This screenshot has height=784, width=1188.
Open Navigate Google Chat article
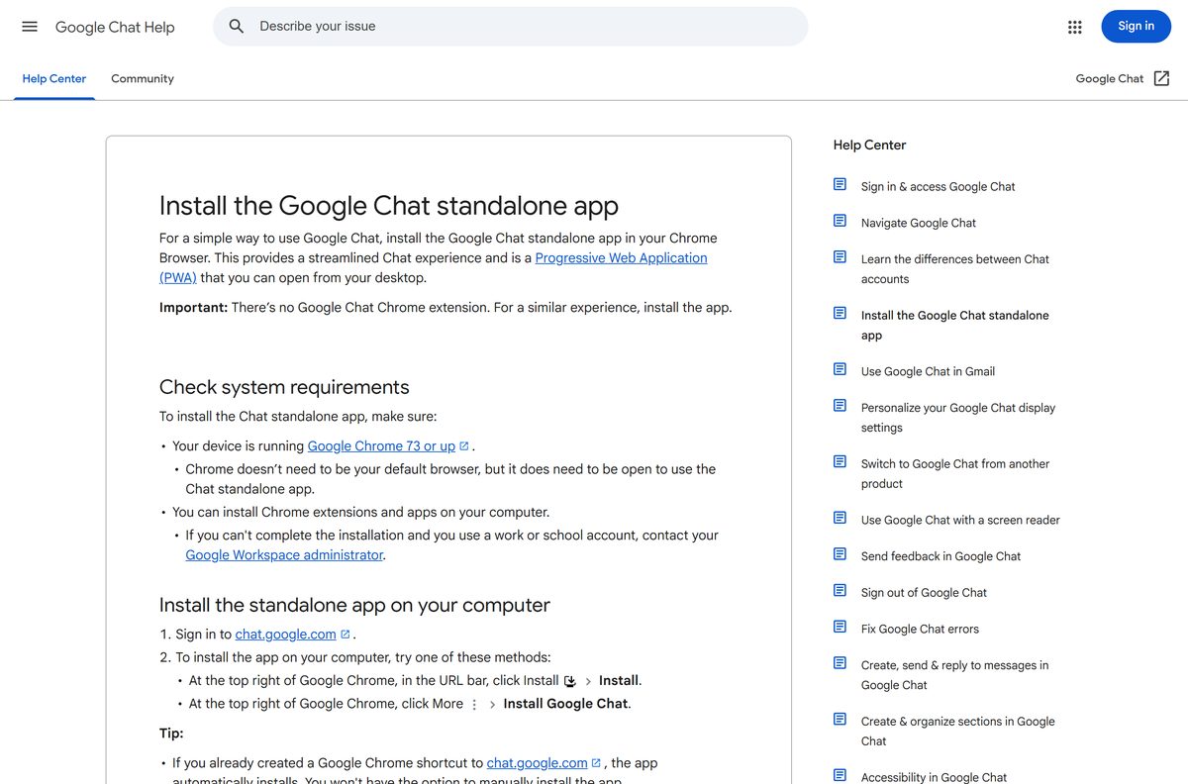pos(918,223)
